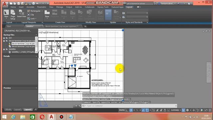Screen dimensions: 213x120
Task: Click the Clip viewport tool
Action: tap(31, 15)
